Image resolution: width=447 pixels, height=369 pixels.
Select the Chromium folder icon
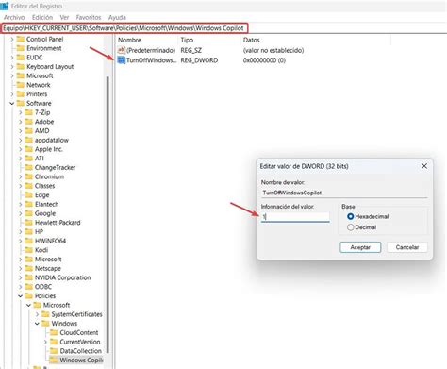pos(29,176)
